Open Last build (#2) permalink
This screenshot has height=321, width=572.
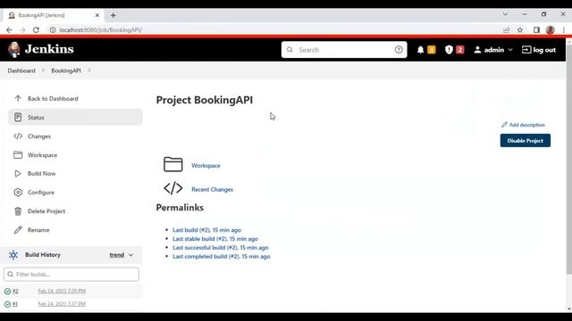point(206,230)
